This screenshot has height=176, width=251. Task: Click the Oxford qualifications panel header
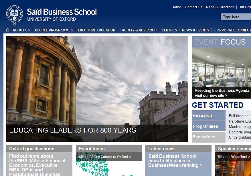tap(39, 149)
